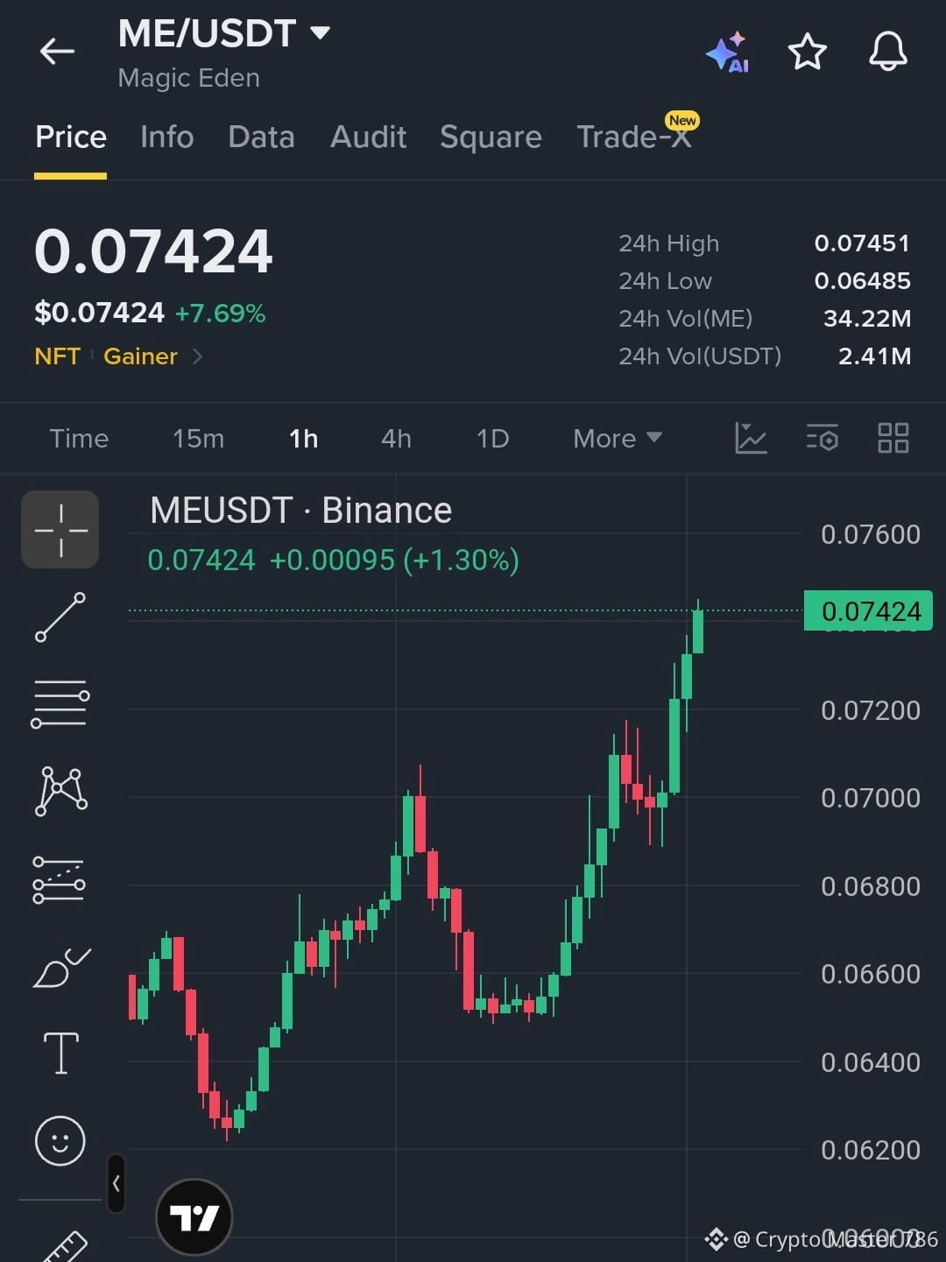The height and width of the screenshot is (1262, 946).
Task: Tap the +7.69% change percentage
Action: coord(220,314)
